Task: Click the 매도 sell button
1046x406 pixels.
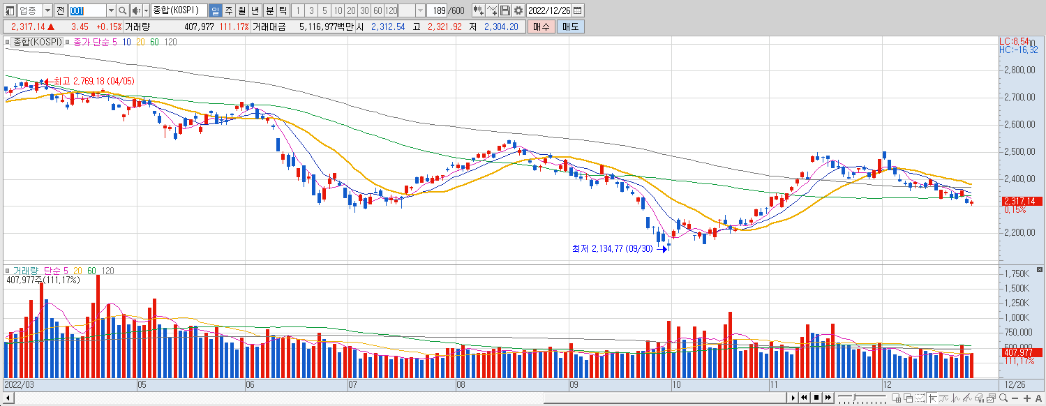Action: [571, 27]
